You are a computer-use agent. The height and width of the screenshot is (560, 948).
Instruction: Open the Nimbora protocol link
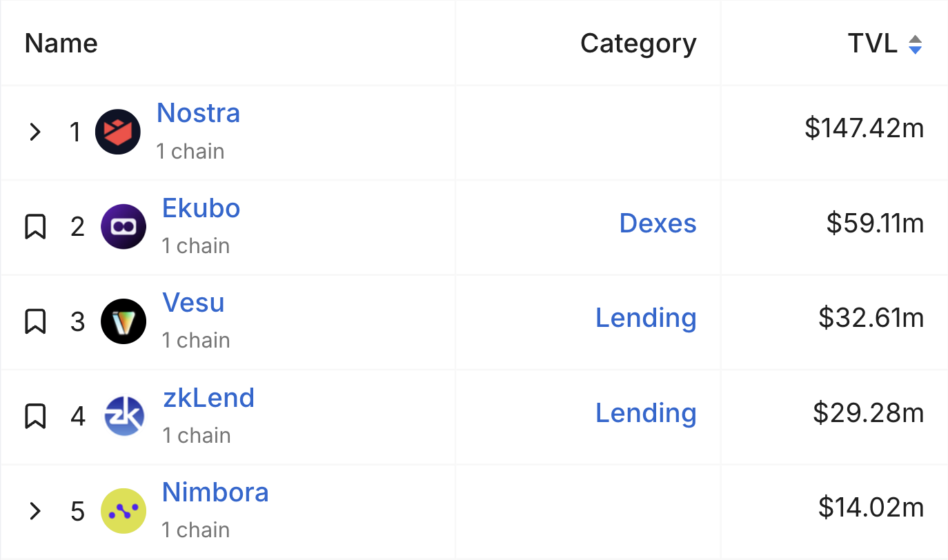coord(215,492)
